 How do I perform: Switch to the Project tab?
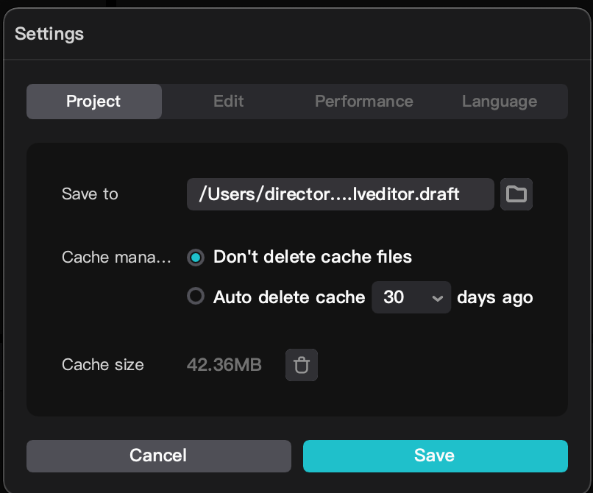click(x=93, y=102)
